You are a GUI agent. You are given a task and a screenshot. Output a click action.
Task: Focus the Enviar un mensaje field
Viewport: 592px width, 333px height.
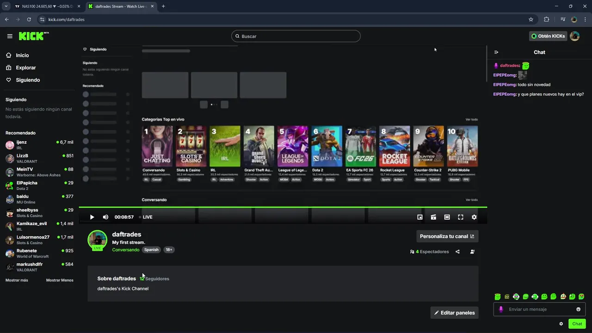point(539,309)
